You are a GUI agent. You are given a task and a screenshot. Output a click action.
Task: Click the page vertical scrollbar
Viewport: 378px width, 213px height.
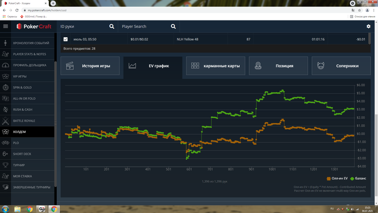(x=376, y=156)
